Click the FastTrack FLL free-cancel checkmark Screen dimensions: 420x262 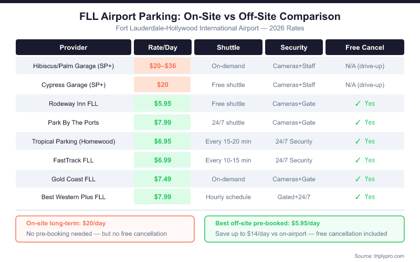point(358,160)
